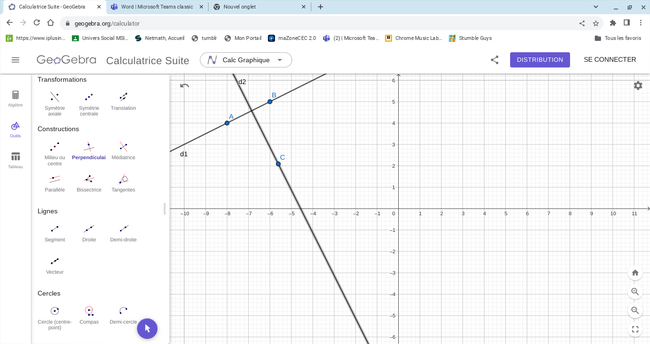This screenshot has height=344, width=650.
Task: Open graph view settings gear
Action: 638,86
